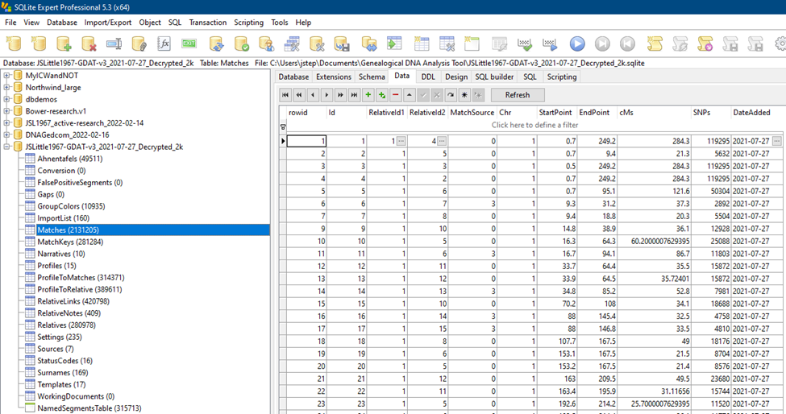This screenshot has height=414, width=786.
Task: Expand the Northwind_large database node
Action: coord(8,87)
